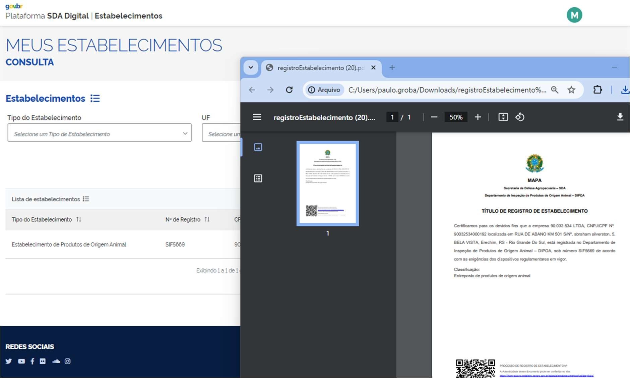Reload the browser page
This screenshot has height=378, width=630.
(289, 90)
